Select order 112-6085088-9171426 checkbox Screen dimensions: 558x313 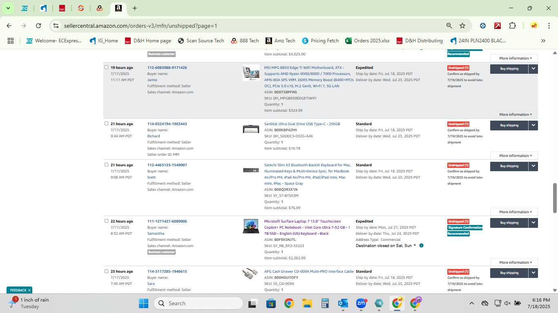click(106, 67)
